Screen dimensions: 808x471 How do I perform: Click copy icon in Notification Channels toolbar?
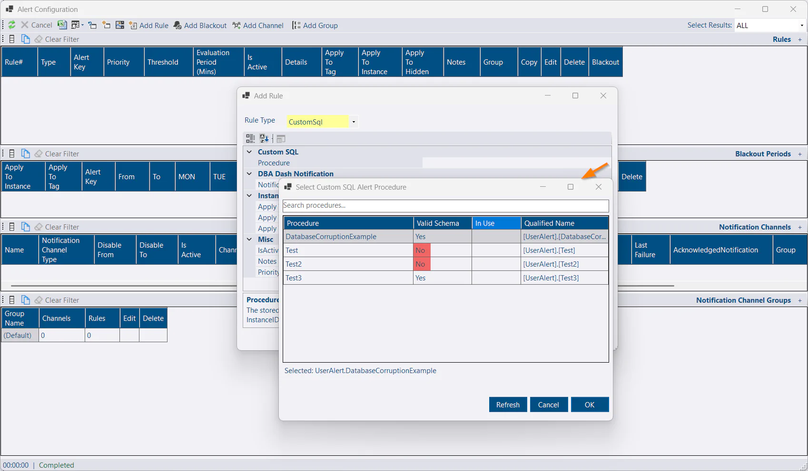[x=26, y=227]
